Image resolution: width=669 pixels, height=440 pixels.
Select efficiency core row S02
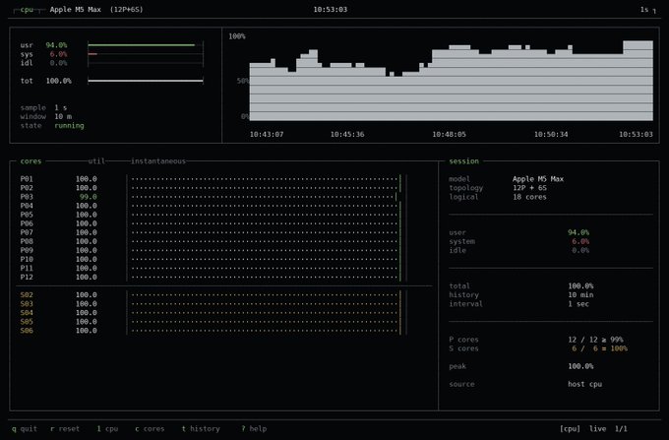pyautogui.click(x=213, y=295)
